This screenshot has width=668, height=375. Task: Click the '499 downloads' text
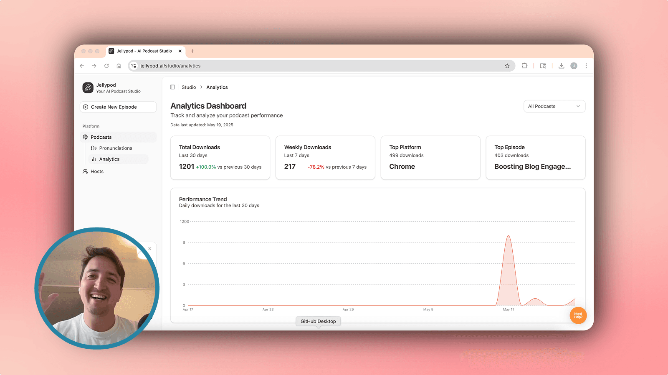tap(406, 155)
